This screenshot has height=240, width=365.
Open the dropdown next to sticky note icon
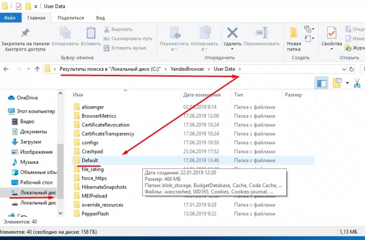coord(347,83)
